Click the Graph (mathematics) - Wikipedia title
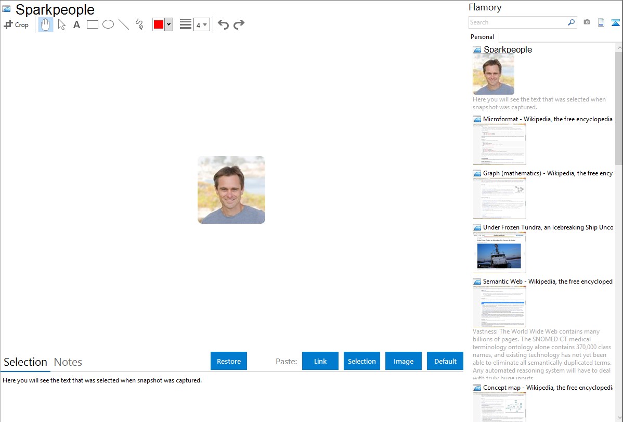The width and height of the screenshot is (623, 422). pyautogui.click(x=548, y=173)
